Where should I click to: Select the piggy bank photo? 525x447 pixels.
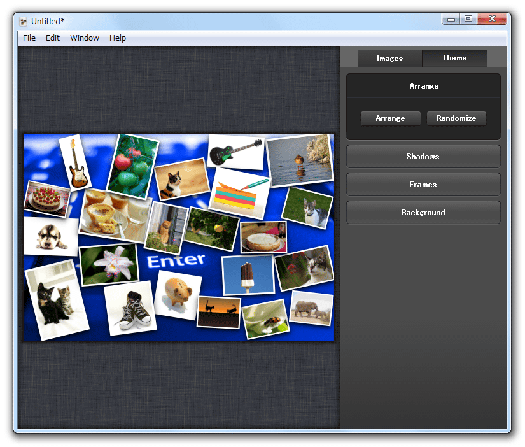pyautogui.click(x=178, y=295)
